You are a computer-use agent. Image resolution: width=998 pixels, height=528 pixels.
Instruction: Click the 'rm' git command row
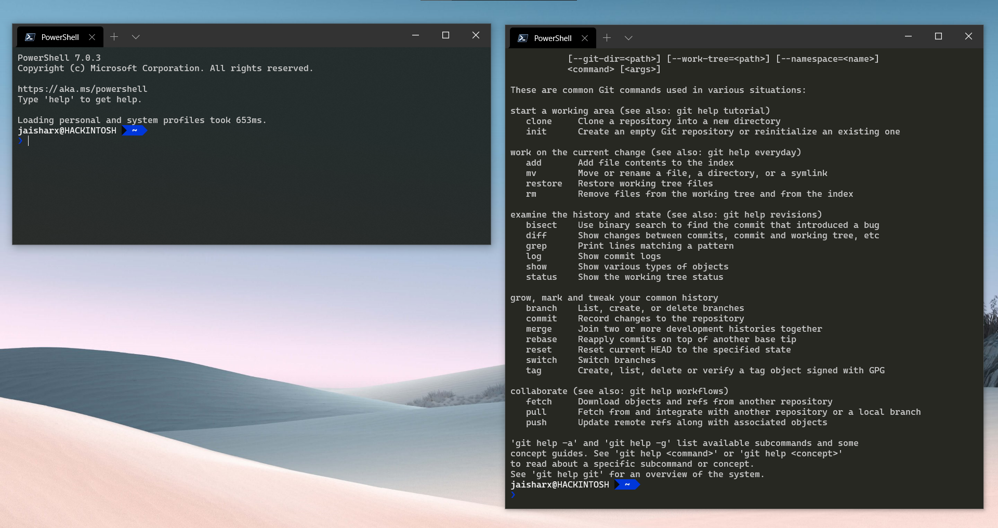coord(690,194)
